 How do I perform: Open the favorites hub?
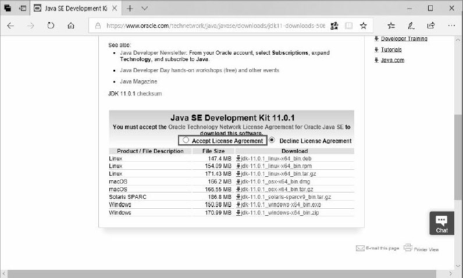(x=391, y=26)
